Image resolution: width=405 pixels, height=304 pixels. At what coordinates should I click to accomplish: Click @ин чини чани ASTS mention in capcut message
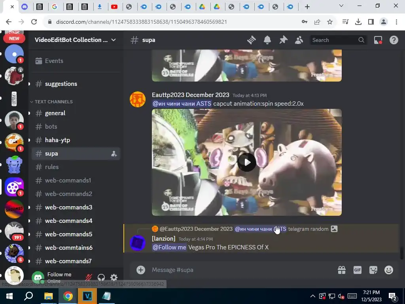[182, 104]
